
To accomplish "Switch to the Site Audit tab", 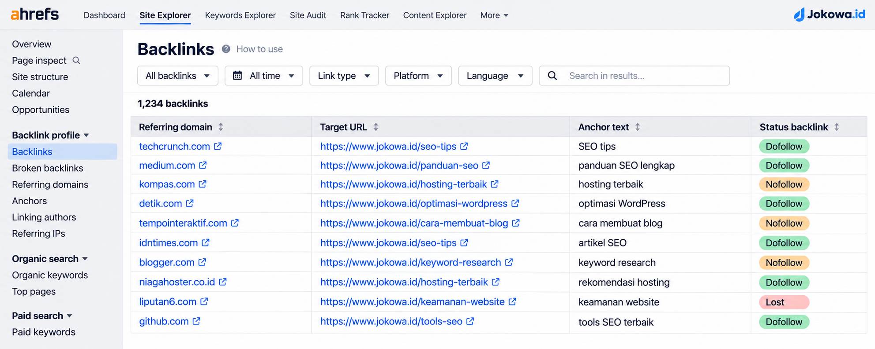I will [x=308, y=15].
